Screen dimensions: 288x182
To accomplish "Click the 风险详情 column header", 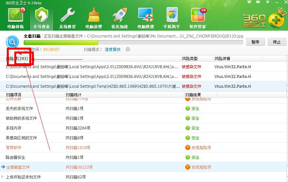I will pos(222,58).
